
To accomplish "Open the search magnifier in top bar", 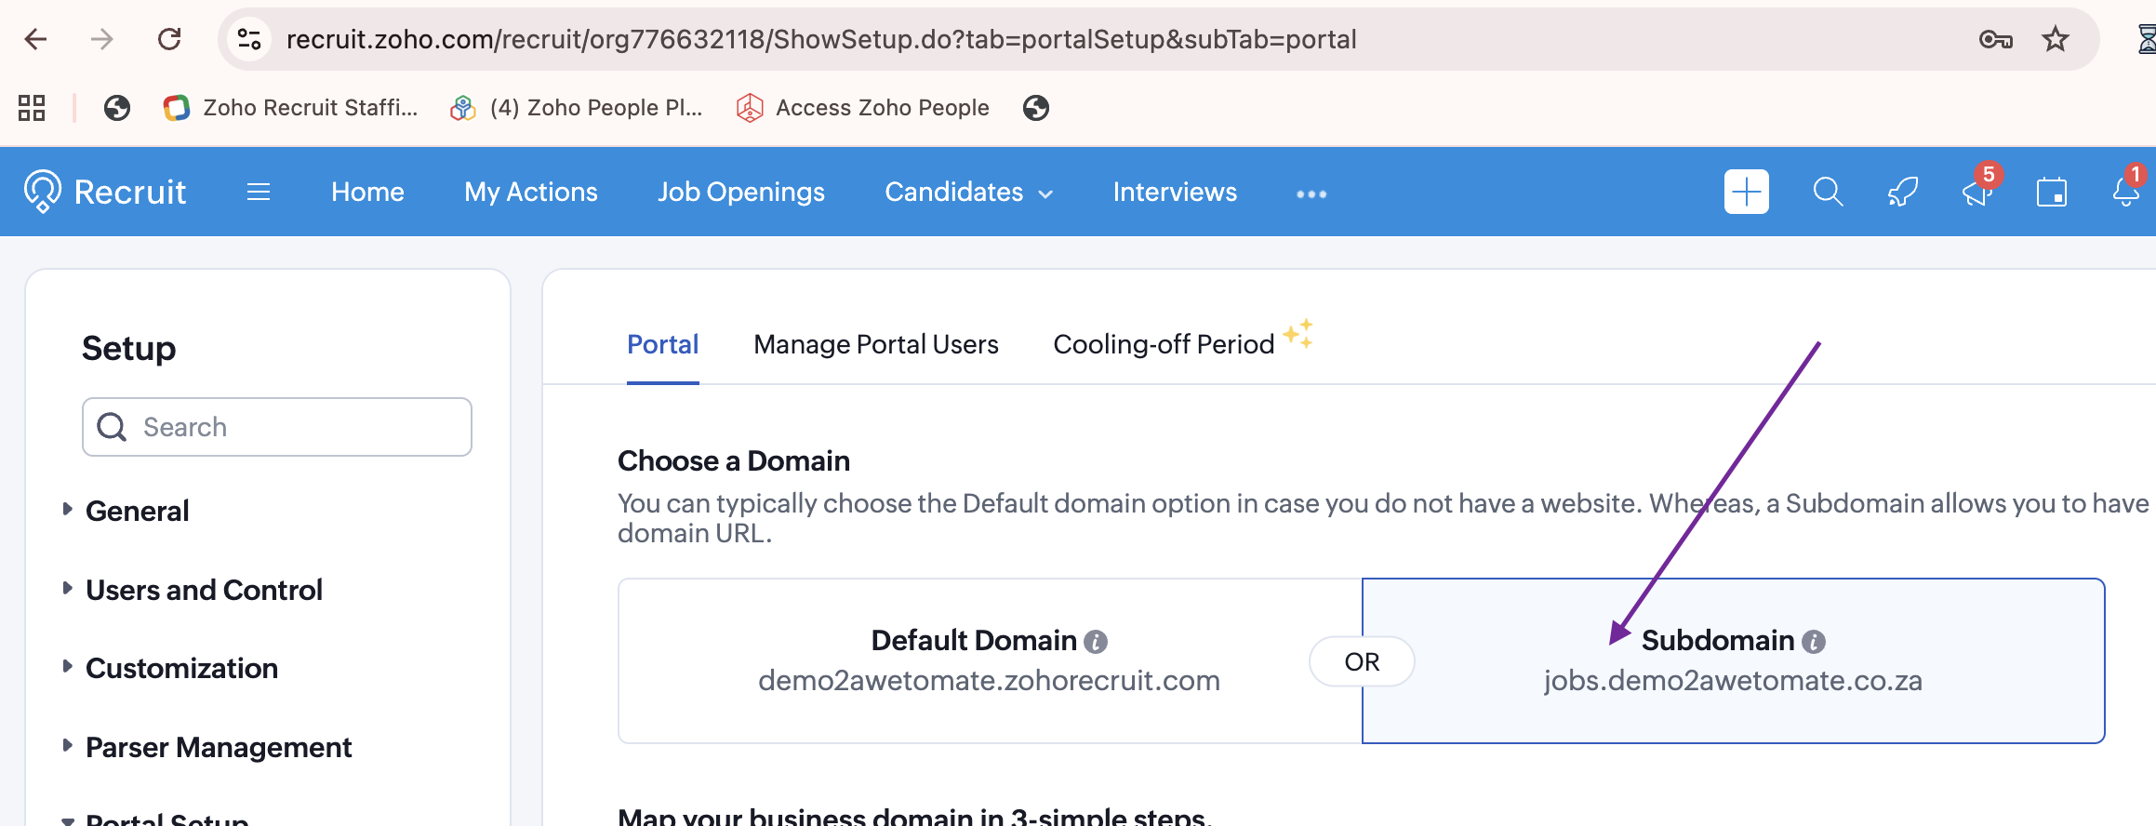I will coord(1828,193).
